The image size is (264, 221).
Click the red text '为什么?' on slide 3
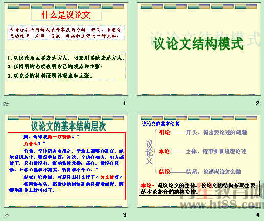click(x=32, y=144)
